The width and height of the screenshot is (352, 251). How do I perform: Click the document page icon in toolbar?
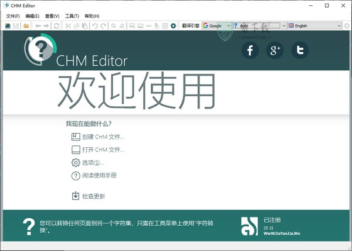coord(157,26)
